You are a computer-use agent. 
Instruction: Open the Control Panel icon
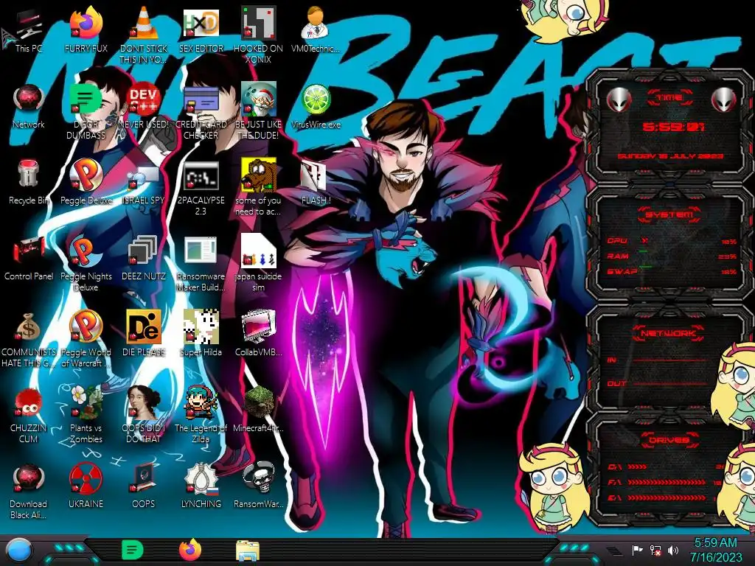pyautogui.click(x=29, y=258)
